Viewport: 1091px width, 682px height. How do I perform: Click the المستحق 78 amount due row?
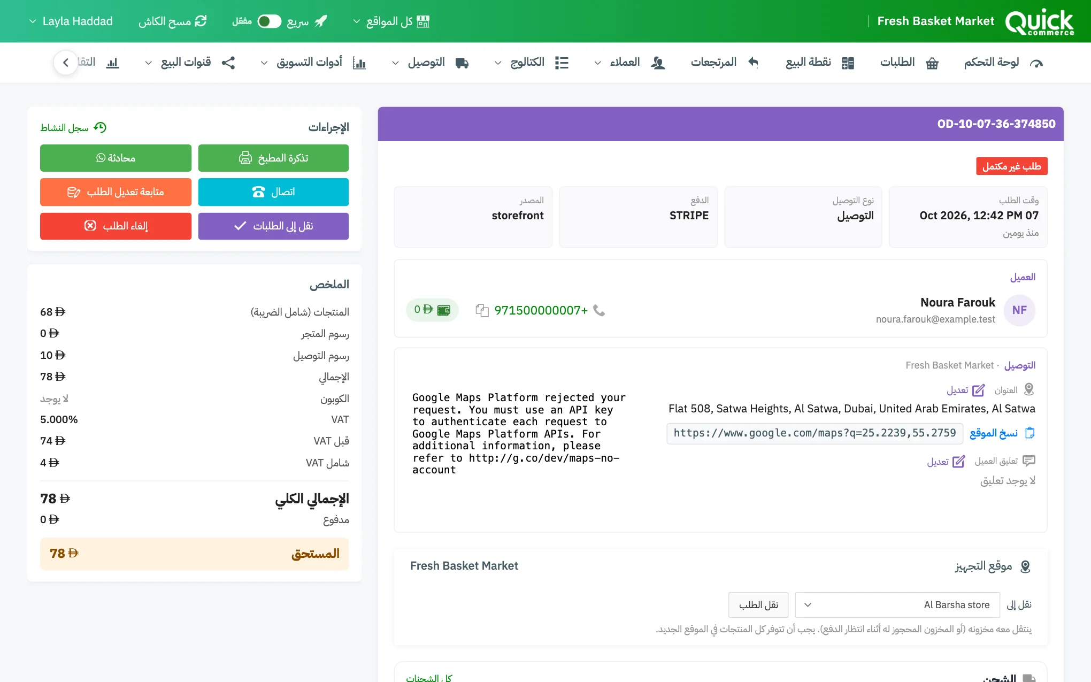click(195, 554)
